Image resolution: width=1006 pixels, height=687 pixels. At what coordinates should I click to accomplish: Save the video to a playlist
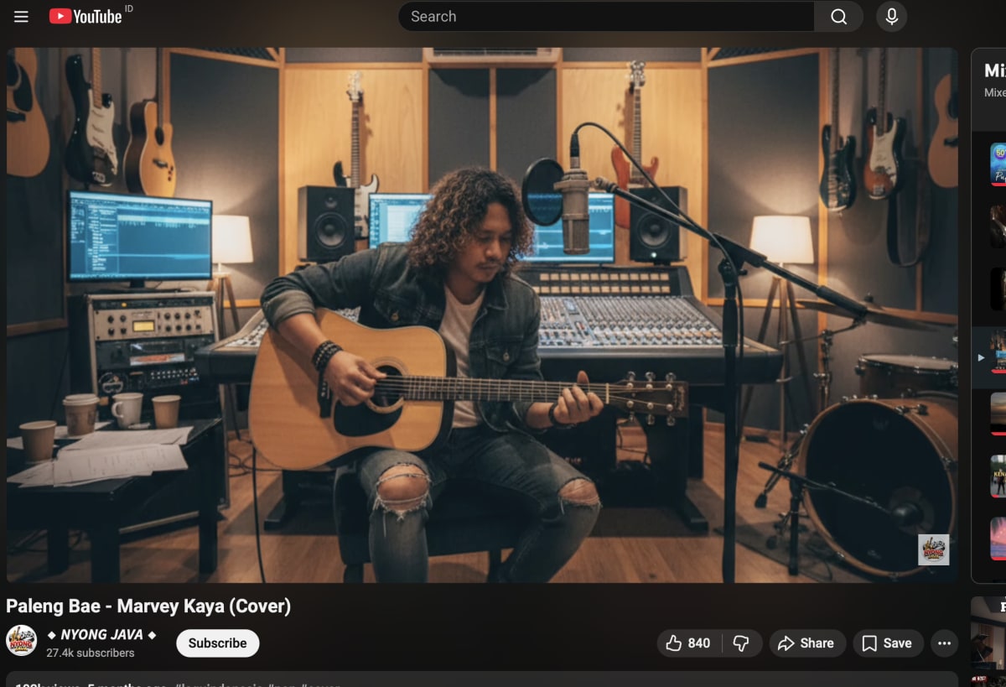tap(888, 643)
